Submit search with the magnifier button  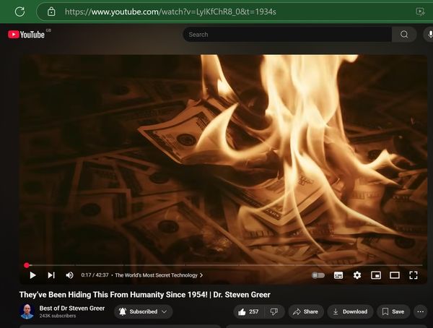tap(404, 34)
